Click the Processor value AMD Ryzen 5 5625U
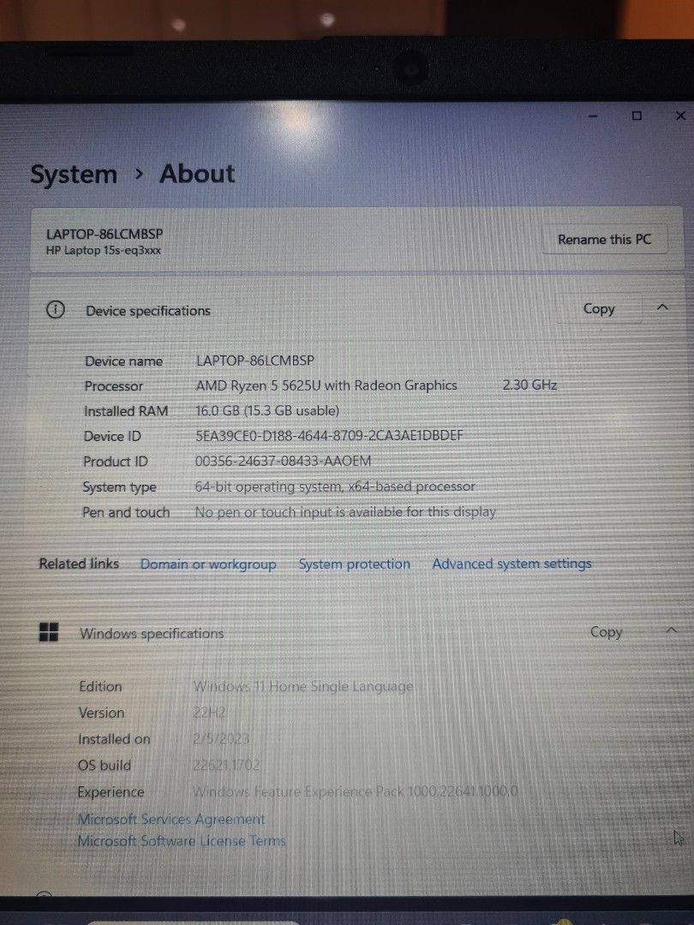The image size is (694, 925). 326,385
